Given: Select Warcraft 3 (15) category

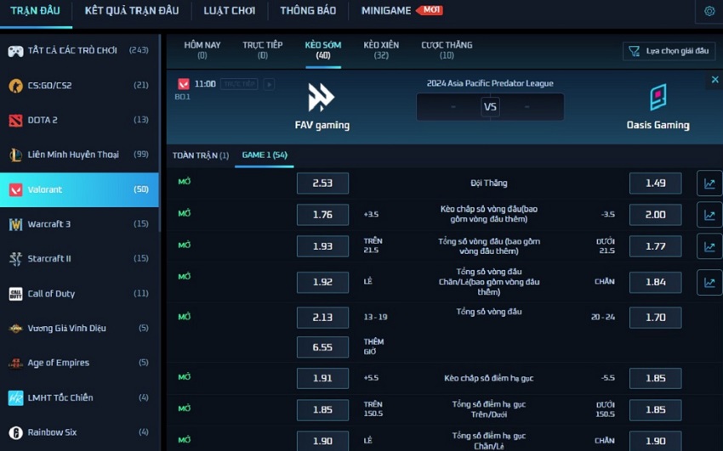Looking at the screenshot, I should pyautogui.click(x=79, y=224).
